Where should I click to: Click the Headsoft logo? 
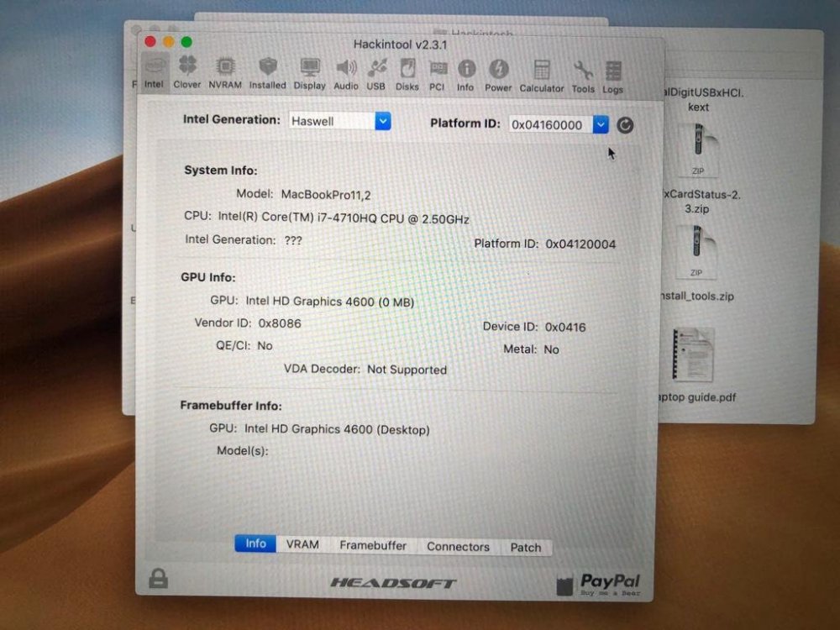tap(392, 583)
